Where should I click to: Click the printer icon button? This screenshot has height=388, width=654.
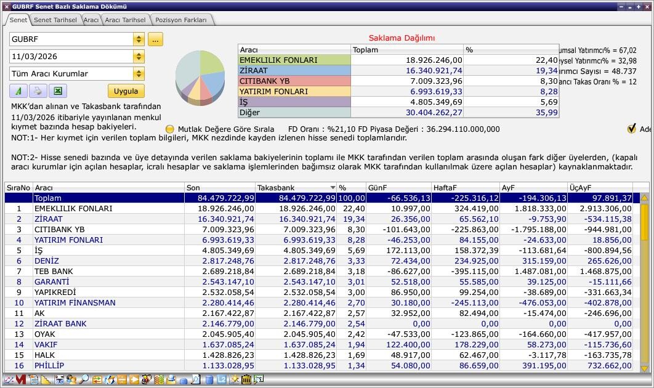tap(38, 91)
